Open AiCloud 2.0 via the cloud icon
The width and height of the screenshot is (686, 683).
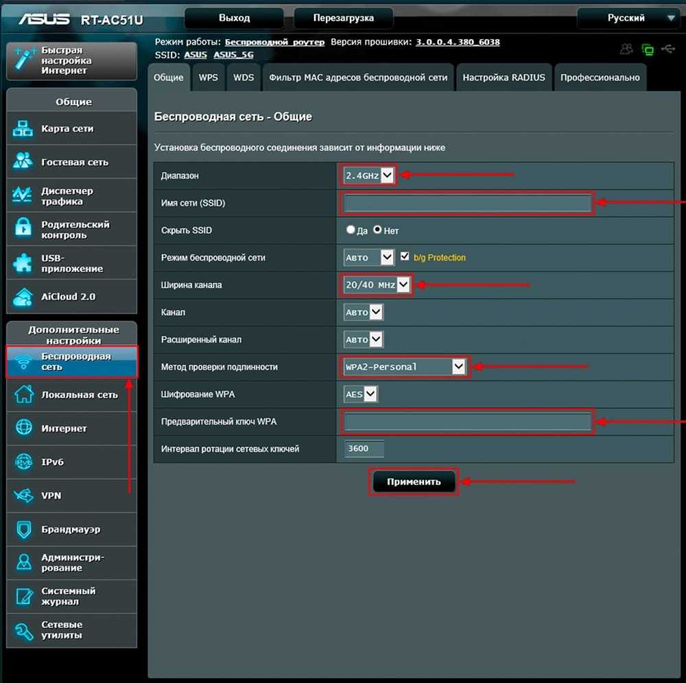coord(24,297)
